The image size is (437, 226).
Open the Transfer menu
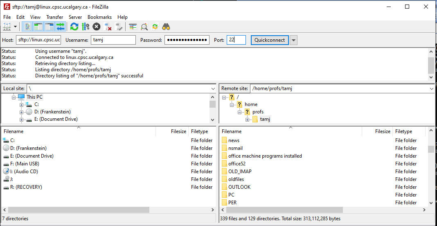click(x=54, y=17)
